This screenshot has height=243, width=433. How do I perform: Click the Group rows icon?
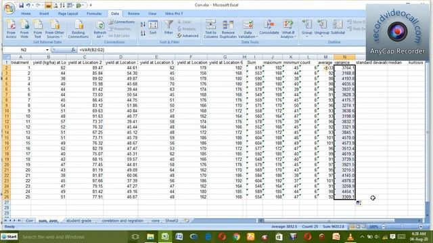point(306,25)
